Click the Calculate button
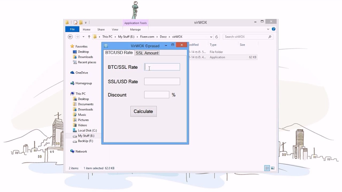This screenshot has width=342, height=192. 143,111
